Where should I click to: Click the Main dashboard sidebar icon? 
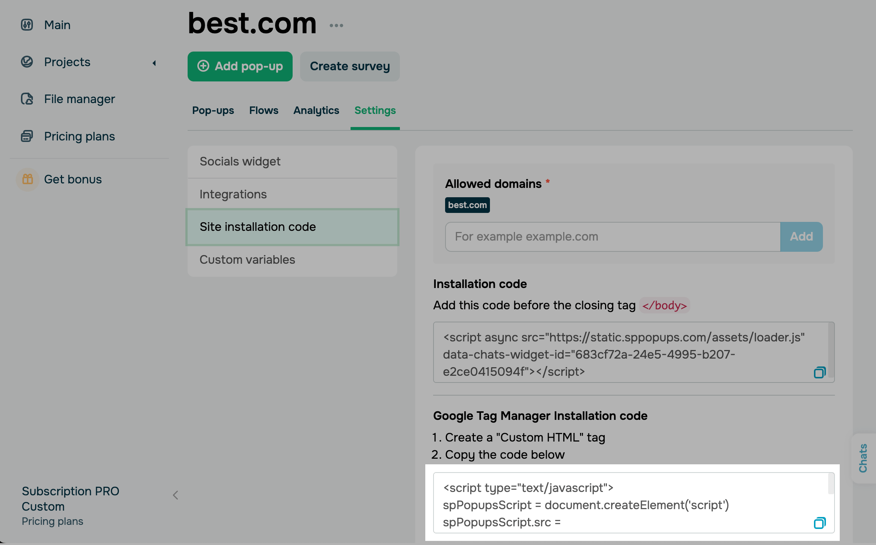click(27, 25)
